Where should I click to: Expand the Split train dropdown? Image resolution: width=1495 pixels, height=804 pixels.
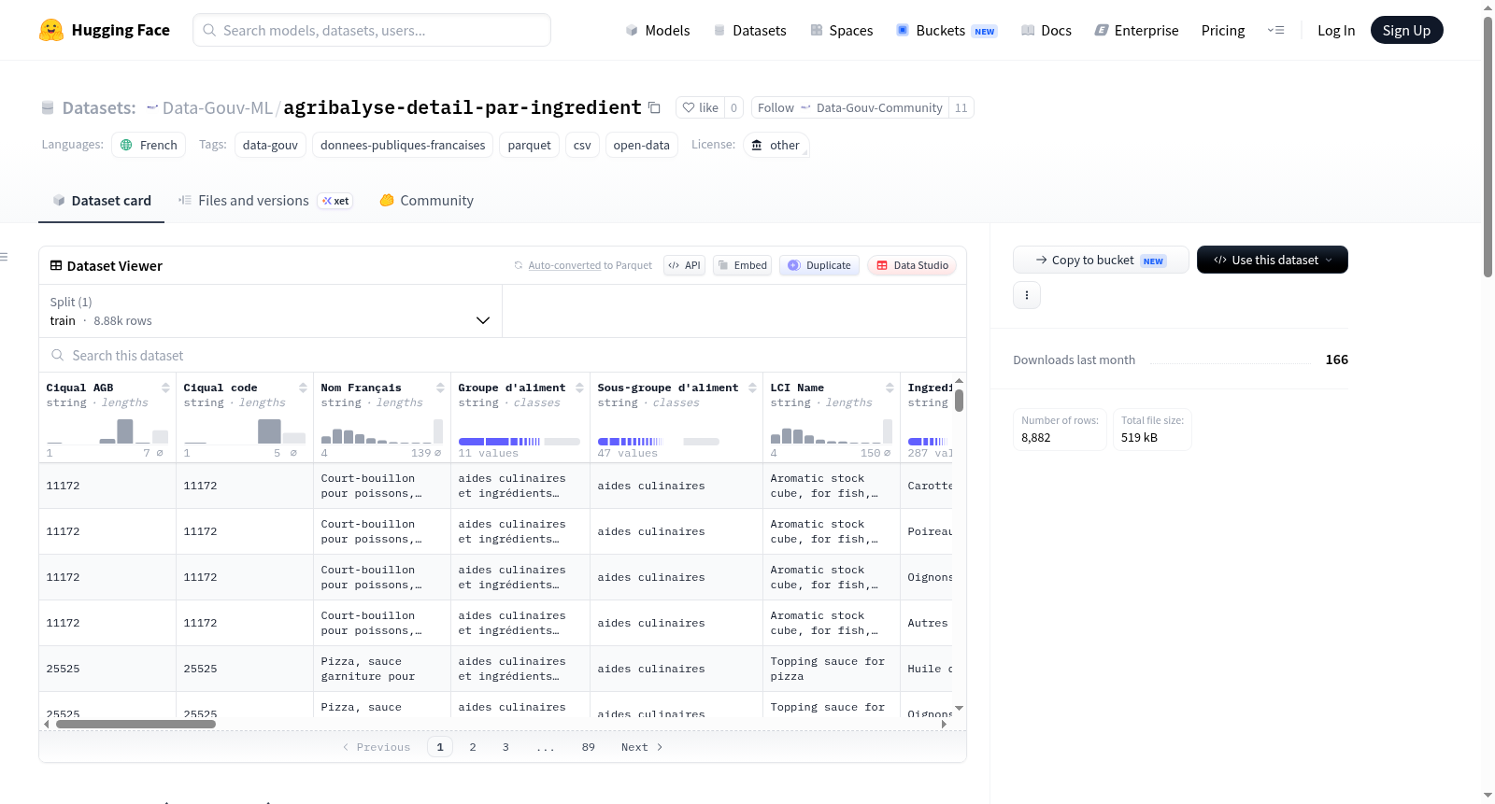click(x=271, y=311)
